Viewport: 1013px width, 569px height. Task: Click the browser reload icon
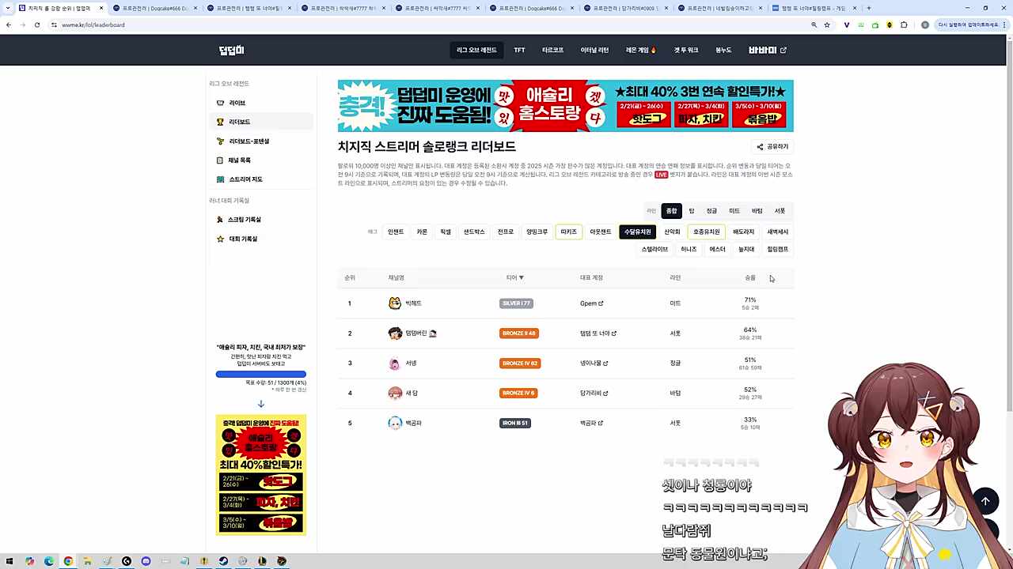coord(36,24)
